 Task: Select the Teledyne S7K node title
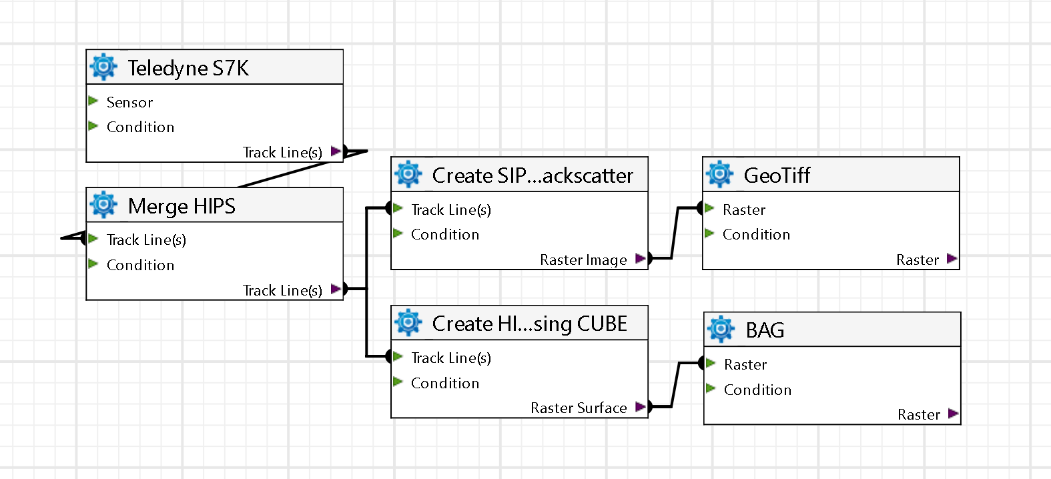pyautogui.click(x=188, y=68)
